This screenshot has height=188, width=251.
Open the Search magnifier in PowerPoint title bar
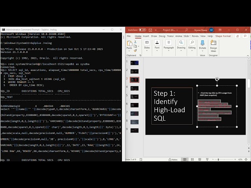186,30
